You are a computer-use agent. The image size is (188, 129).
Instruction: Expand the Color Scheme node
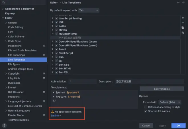(6, 37)
